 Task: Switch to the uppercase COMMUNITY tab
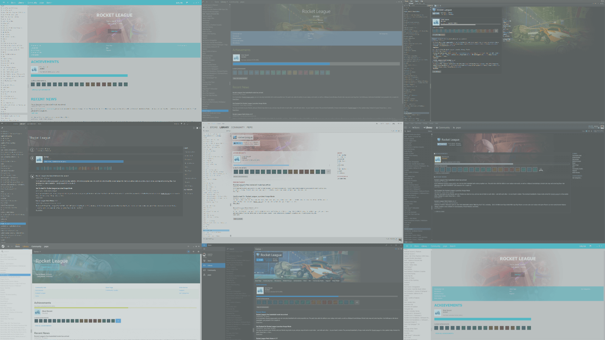238,127
